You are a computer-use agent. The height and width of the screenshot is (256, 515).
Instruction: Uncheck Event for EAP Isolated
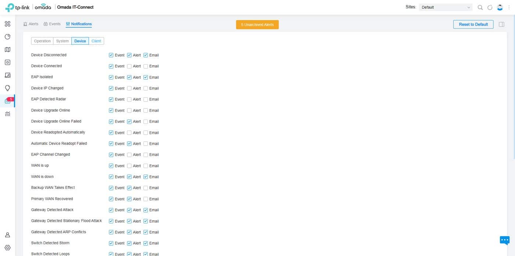point(111,77)
